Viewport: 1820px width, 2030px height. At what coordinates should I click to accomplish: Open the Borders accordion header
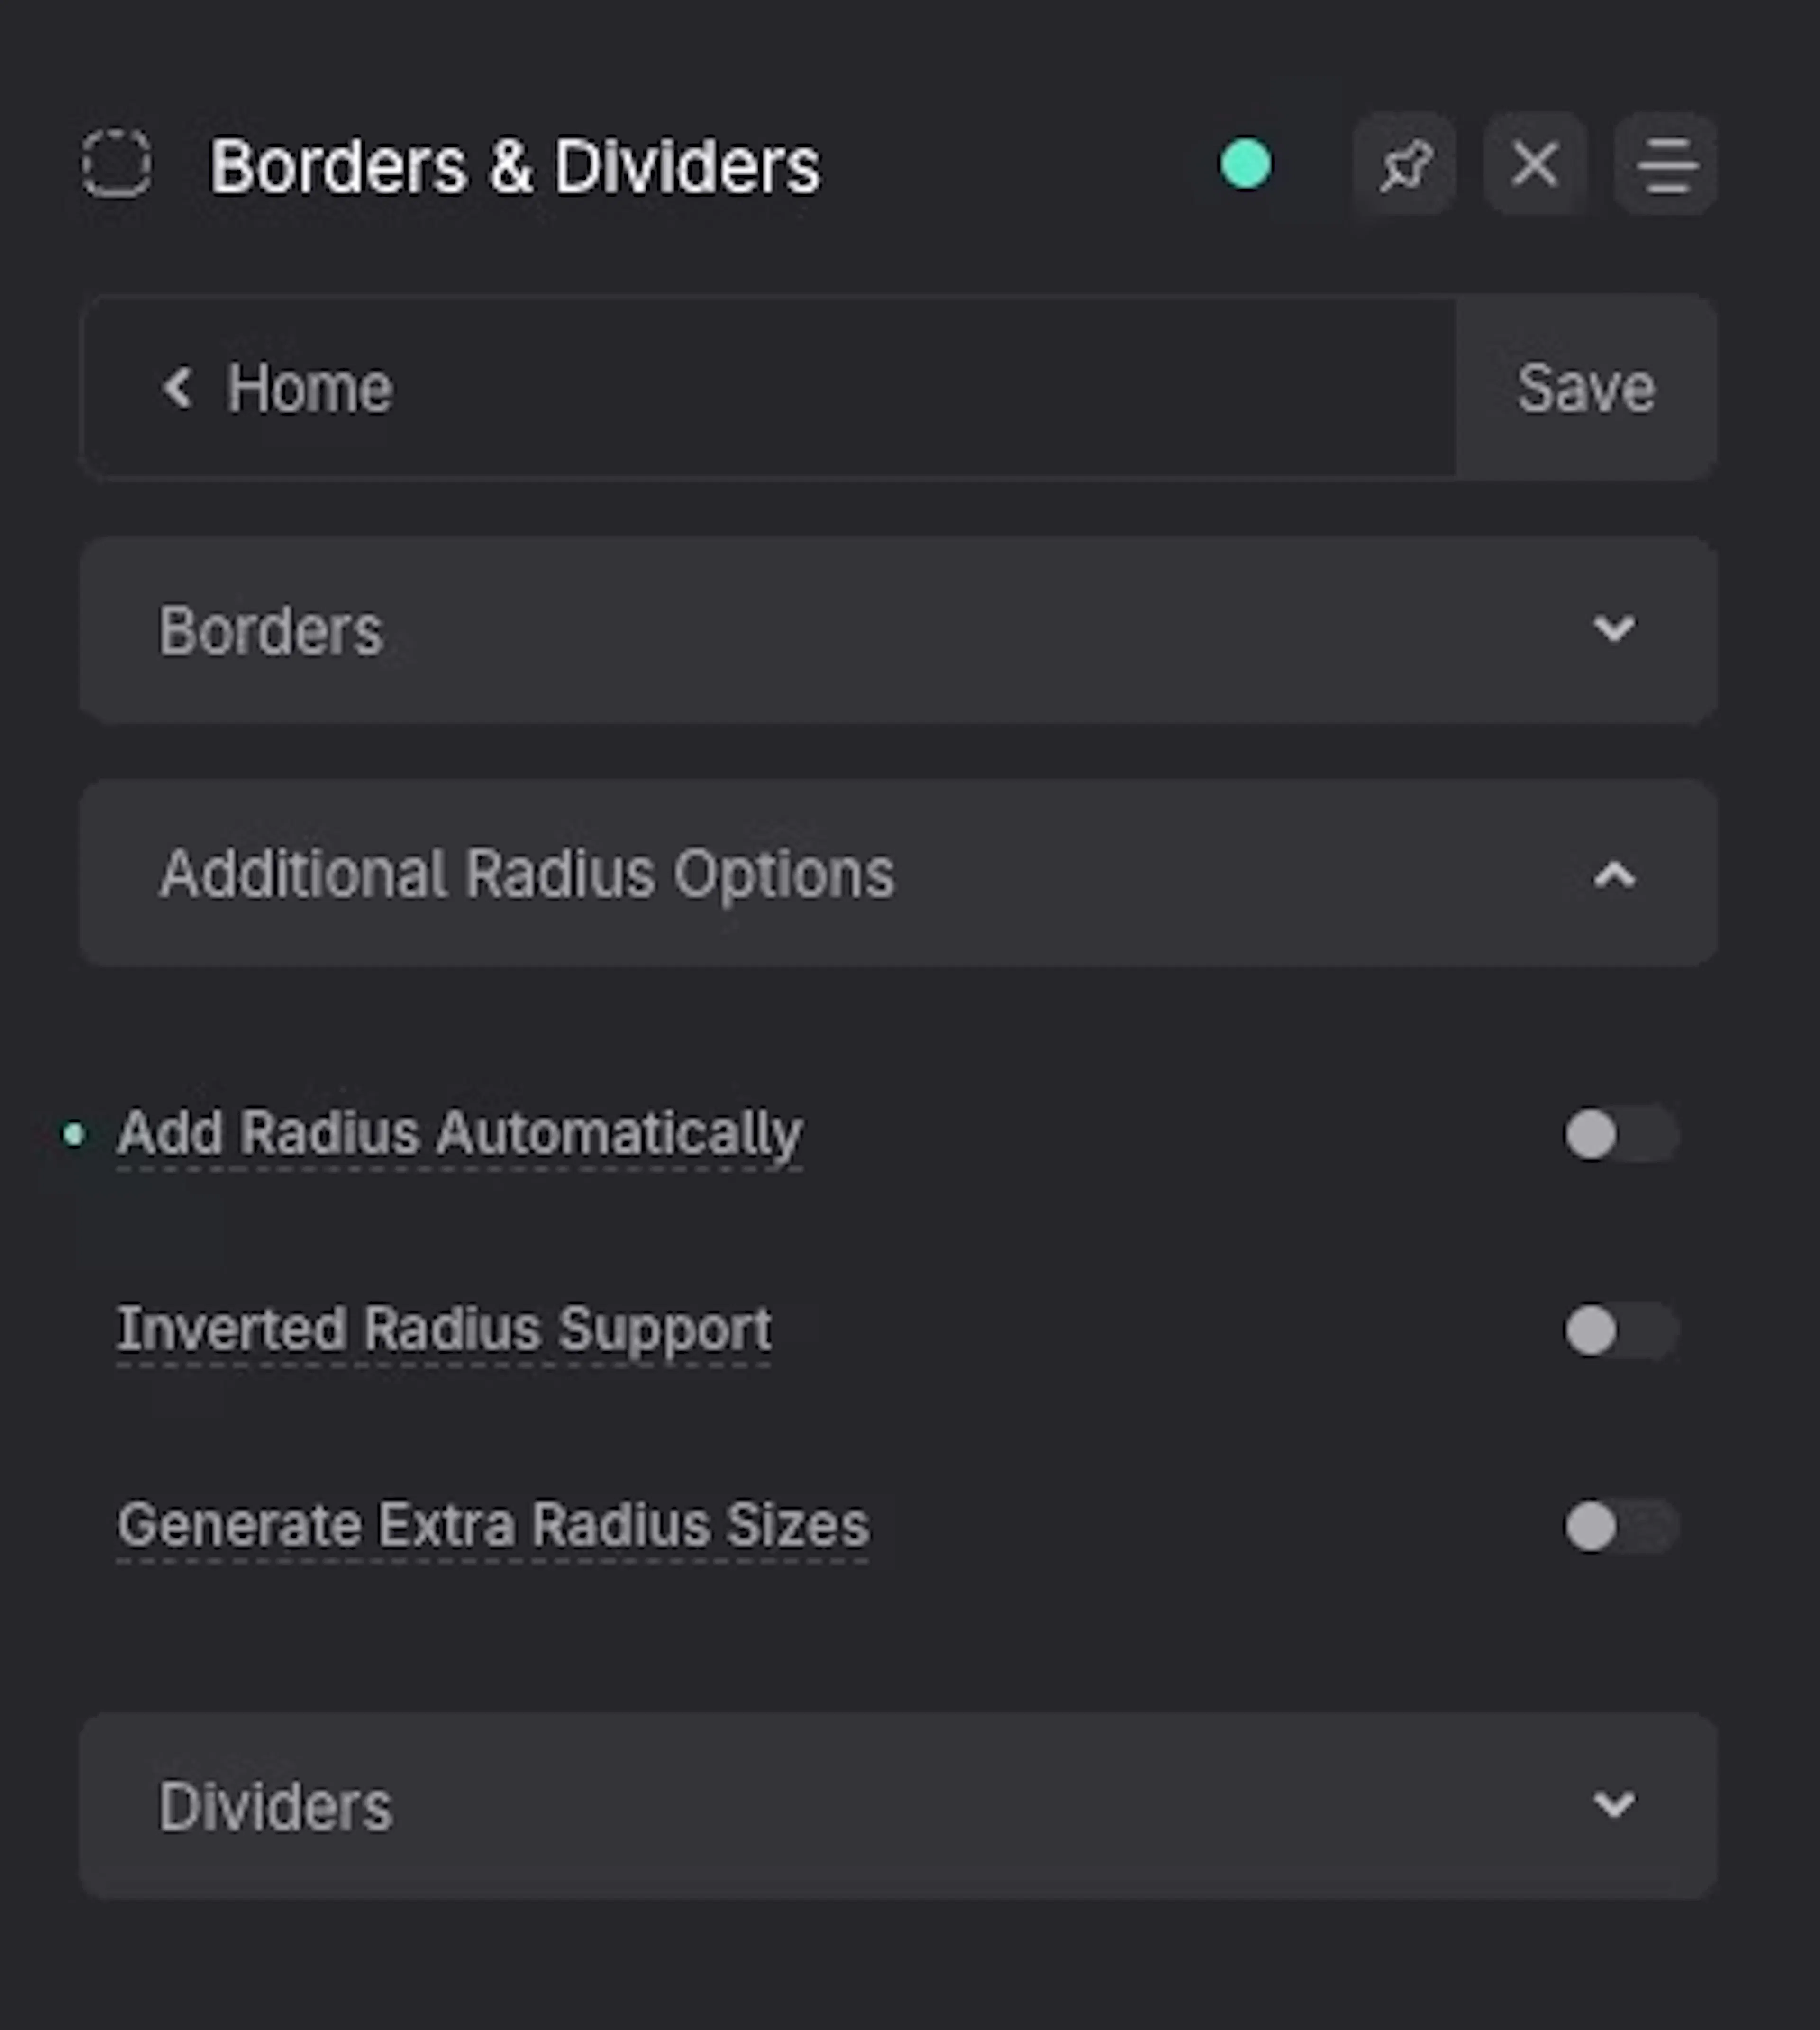270,631
